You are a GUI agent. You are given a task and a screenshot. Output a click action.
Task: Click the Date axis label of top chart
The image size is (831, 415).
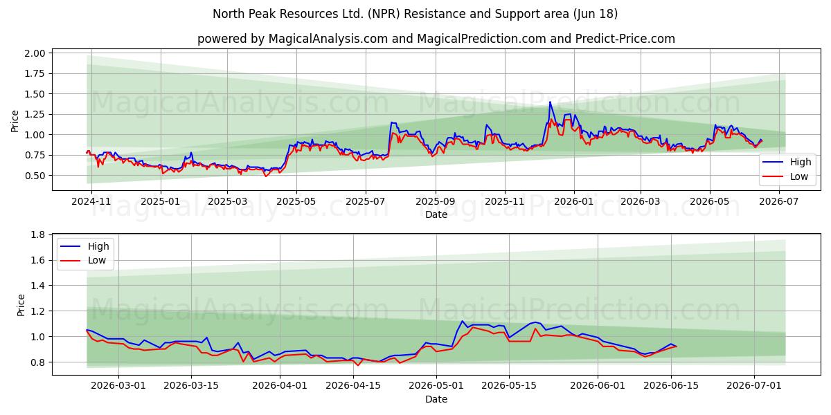pyautogui.click(x=436, y=214)
